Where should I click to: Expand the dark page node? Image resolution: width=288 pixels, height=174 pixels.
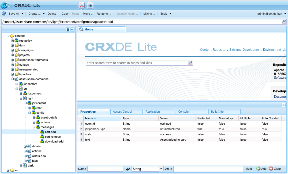point(21,165)
